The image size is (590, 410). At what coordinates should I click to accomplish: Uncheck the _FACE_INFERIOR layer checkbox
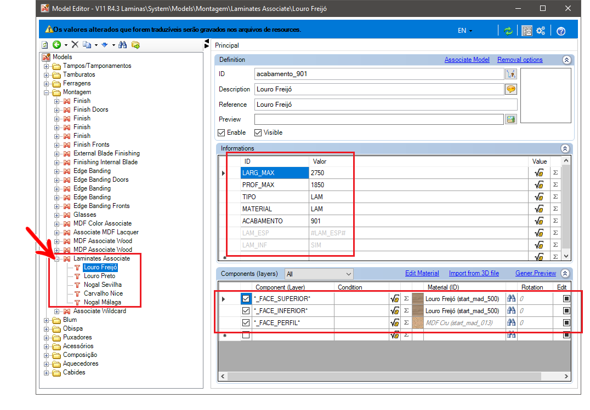point(246,311)
